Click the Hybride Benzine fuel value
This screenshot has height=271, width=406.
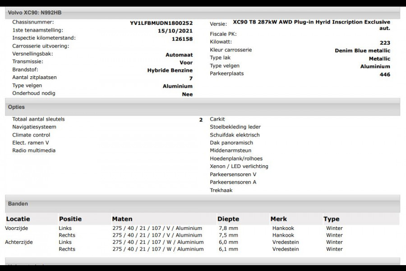(x=170, y=70)
